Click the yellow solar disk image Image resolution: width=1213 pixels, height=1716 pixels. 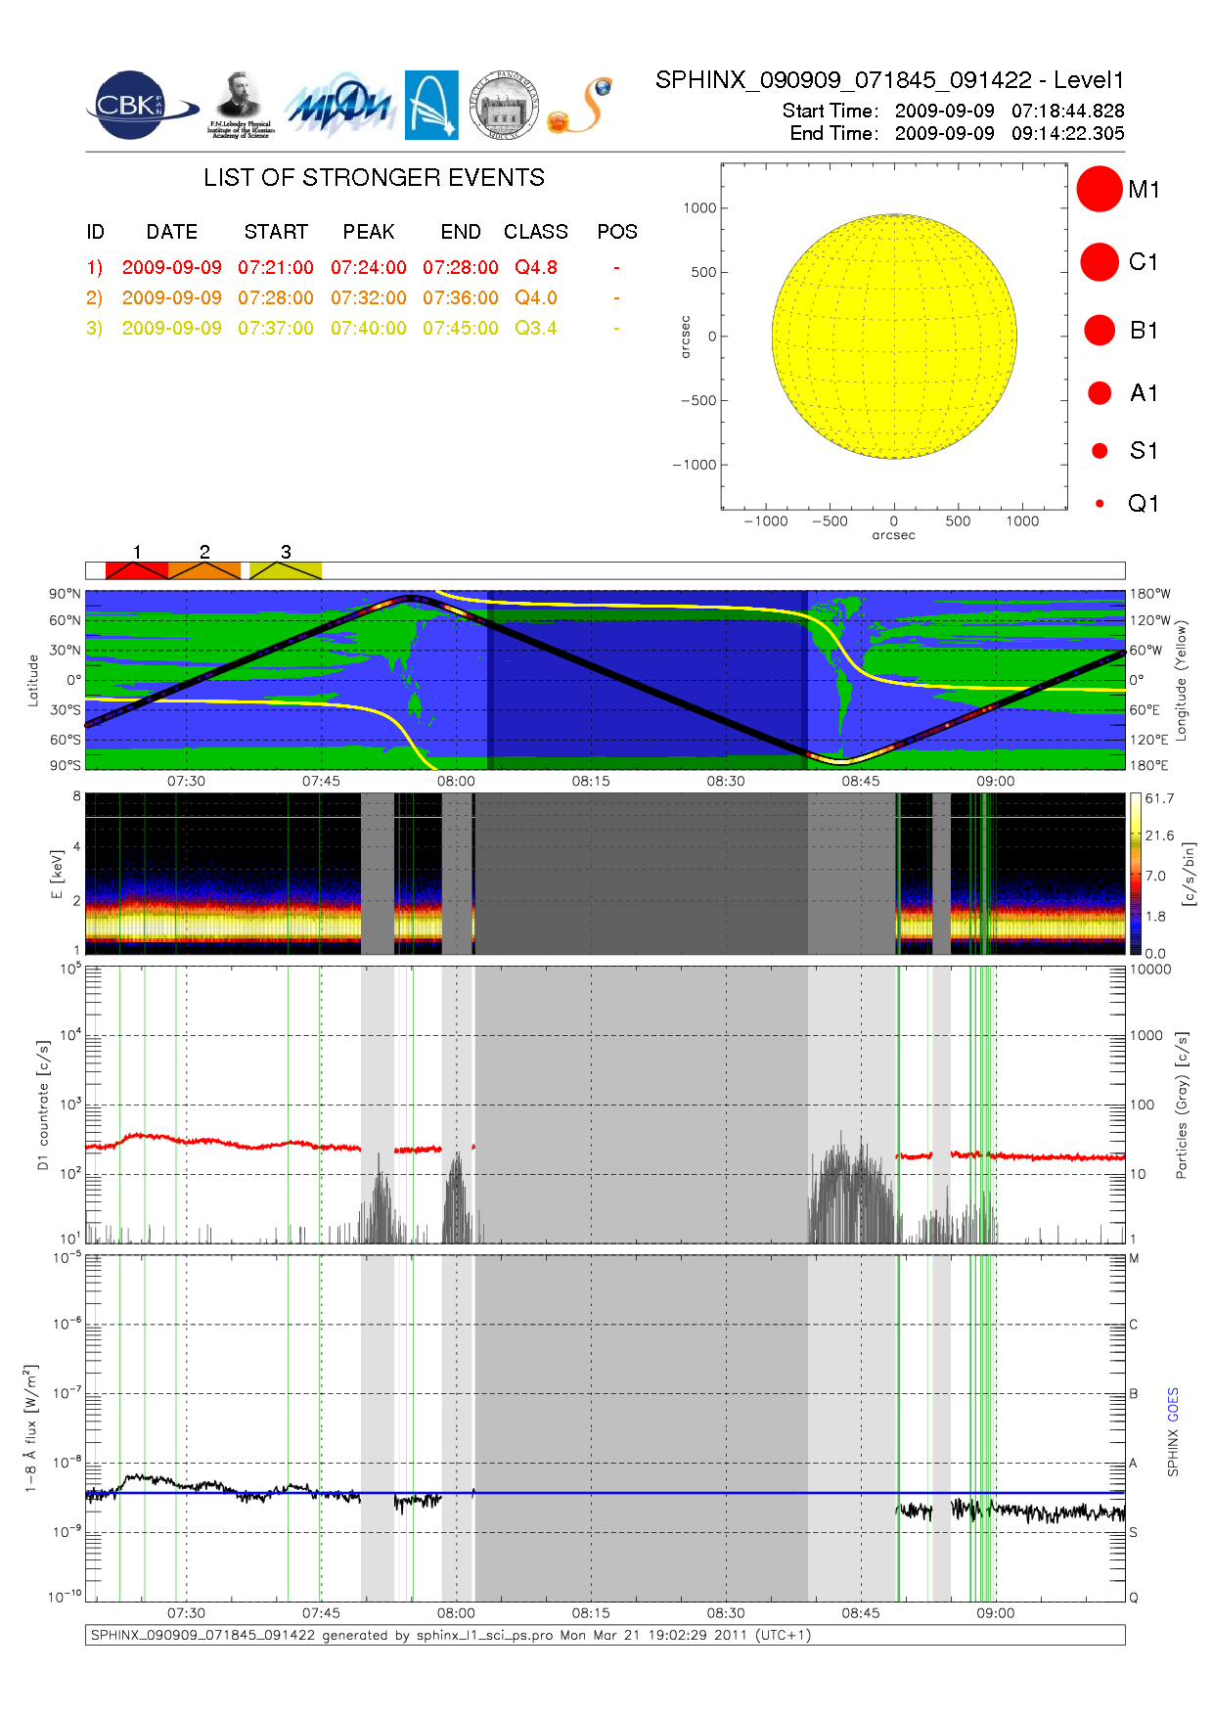(894, 337)
